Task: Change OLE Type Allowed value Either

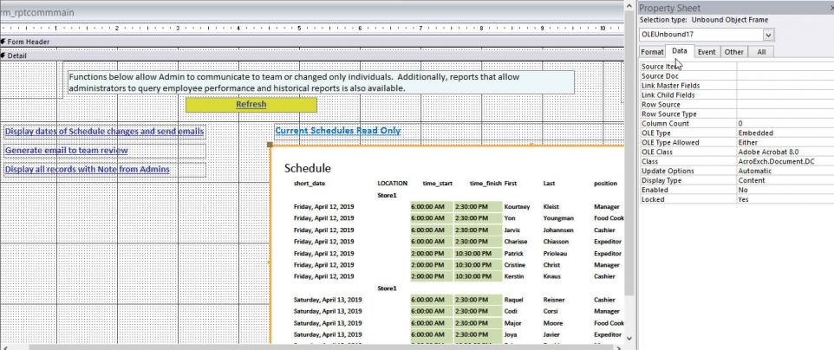Action: (785, 143)
